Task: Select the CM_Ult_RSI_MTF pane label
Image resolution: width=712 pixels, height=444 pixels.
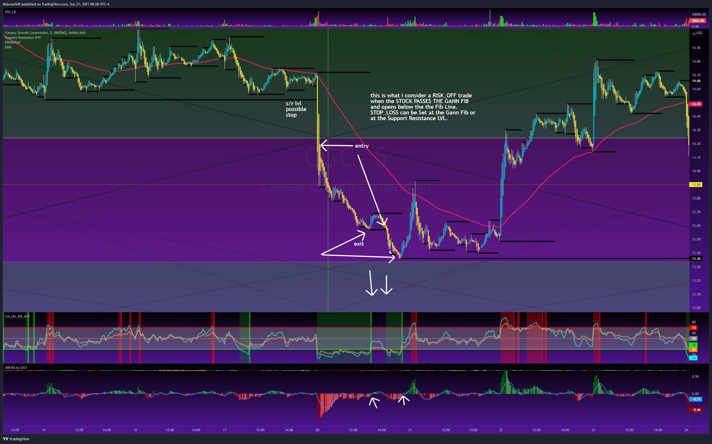Action: pos(18,316)
